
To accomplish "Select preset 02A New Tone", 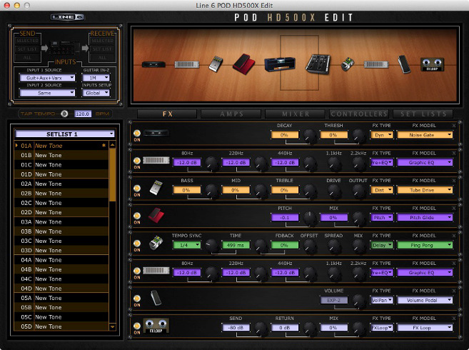I will coord(61,184).
